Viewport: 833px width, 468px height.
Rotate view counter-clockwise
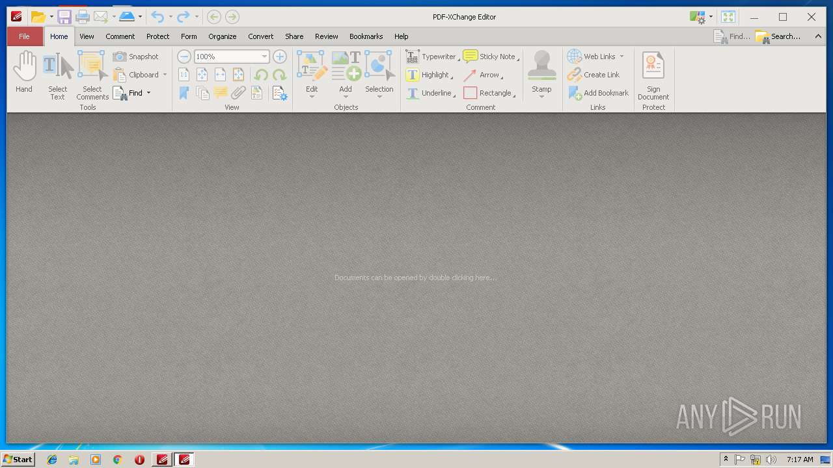click(x=261, y=75)
